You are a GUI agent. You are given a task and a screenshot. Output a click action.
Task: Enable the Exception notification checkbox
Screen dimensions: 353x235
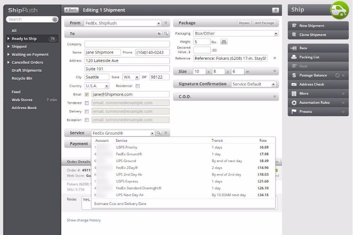point(87,120)
